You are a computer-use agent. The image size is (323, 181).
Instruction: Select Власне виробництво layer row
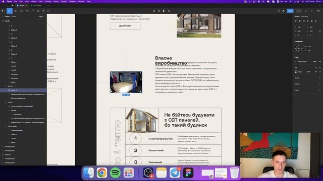point(23,99)
